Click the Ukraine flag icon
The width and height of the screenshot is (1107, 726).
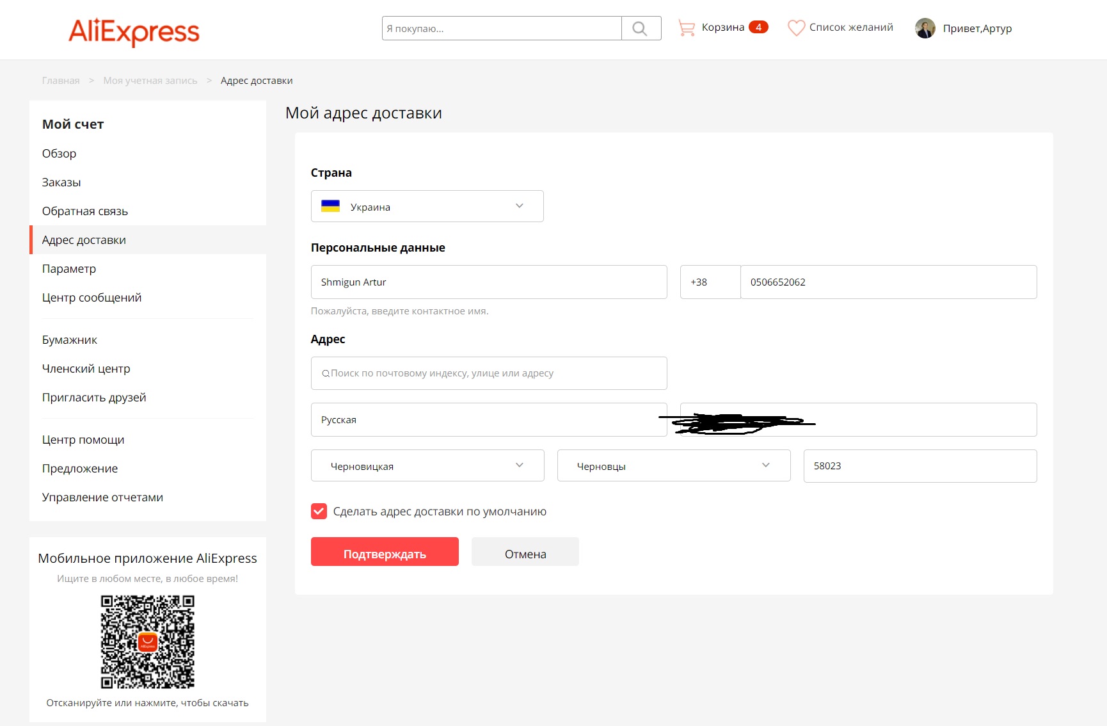coord(330,206)
